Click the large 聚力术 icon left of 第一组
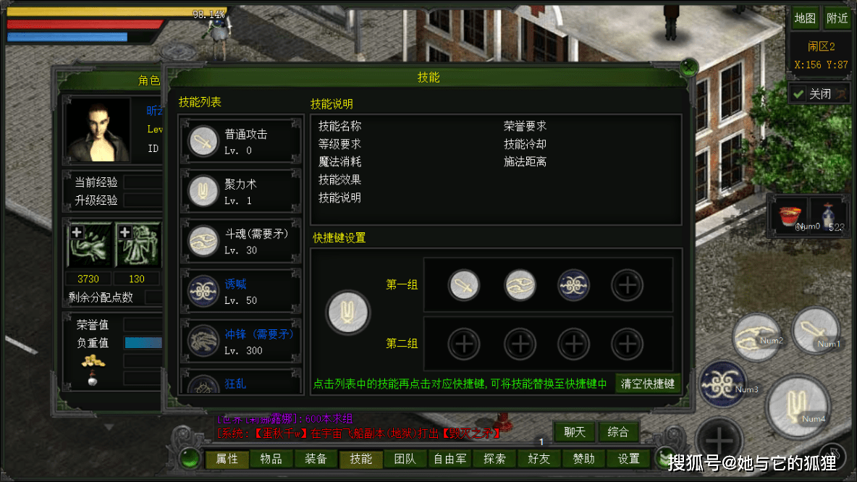The width and height of the screenshot is (857, 482). click(347, 313)
